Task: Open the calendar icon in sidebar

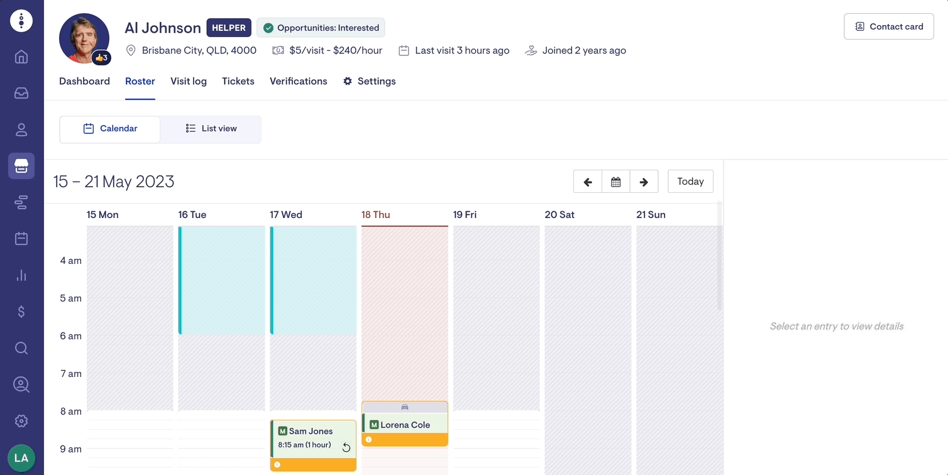Action: pyautogui.click(x=21, y=239)
